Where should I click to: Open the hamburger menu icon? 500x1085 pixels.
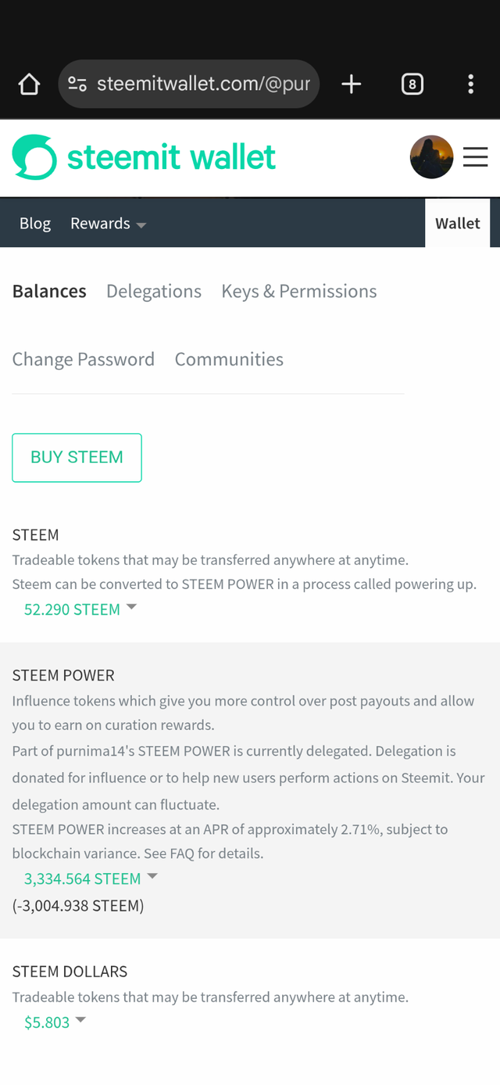point(475,157)
